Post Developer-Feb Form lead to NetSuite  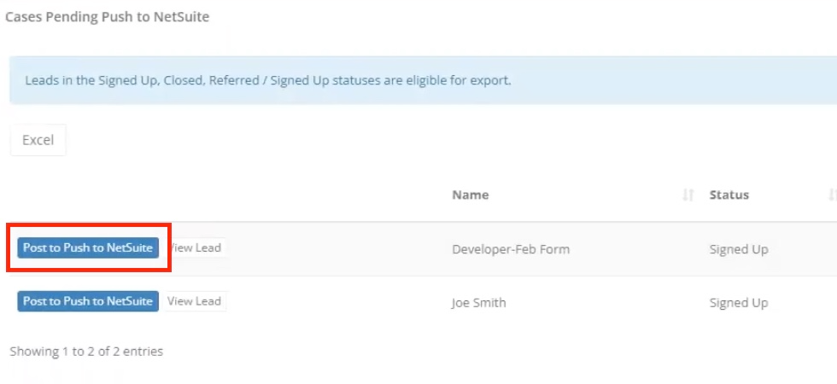coord(88,248)
